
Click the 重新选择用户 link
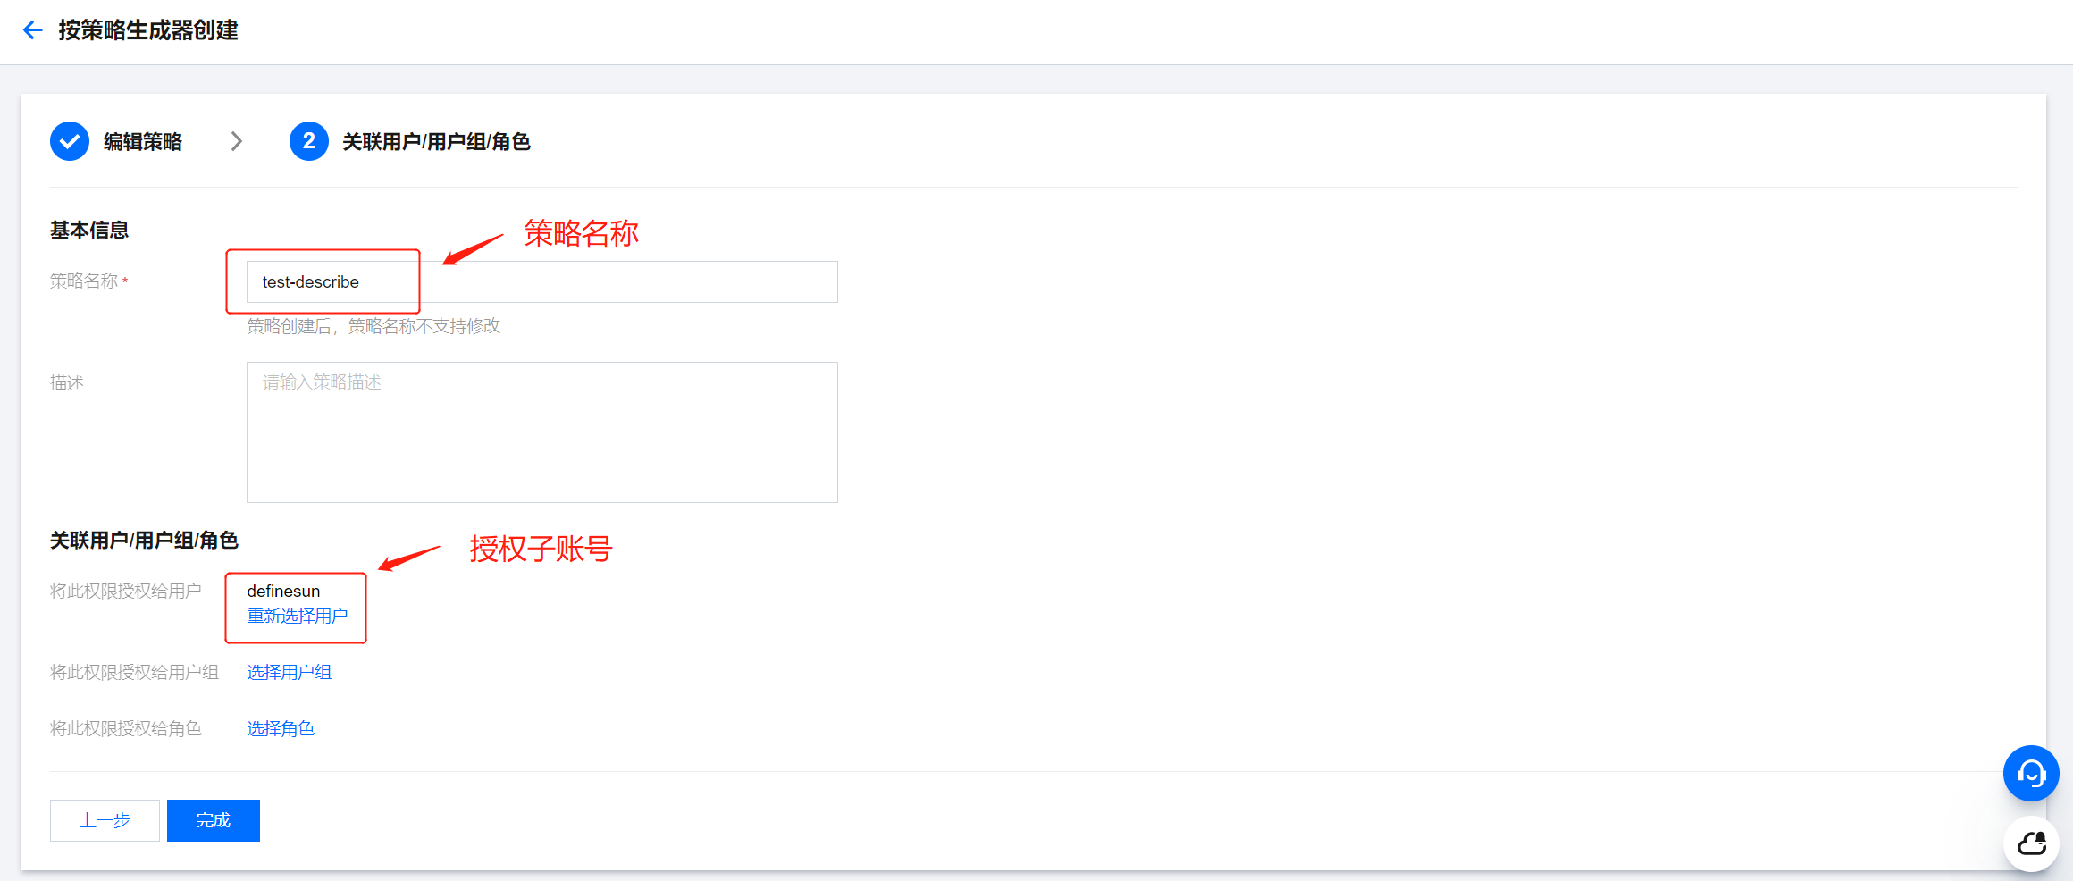pos(298,617)
